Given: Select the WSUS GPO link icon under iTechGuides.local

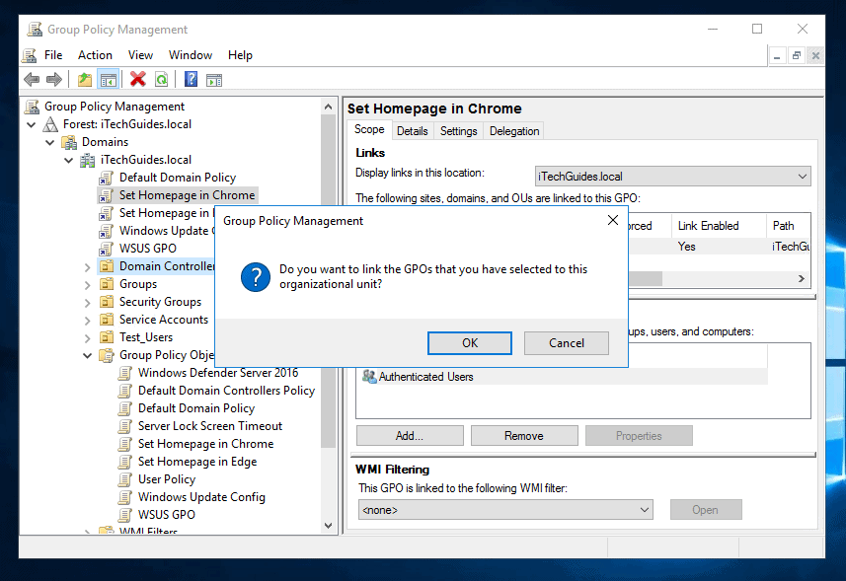Looking at the screenshot, I should tap(107, 249).
